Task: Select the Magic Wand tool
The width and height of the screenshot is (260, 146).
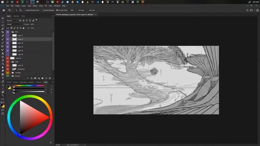Action: point(3,29)
